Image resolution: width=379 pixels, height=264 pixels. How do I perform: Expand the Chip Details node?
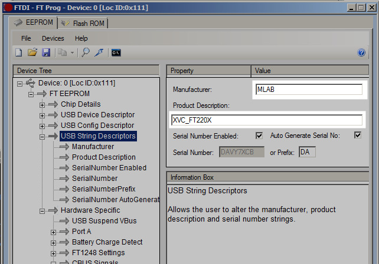[x=42, y=105]
